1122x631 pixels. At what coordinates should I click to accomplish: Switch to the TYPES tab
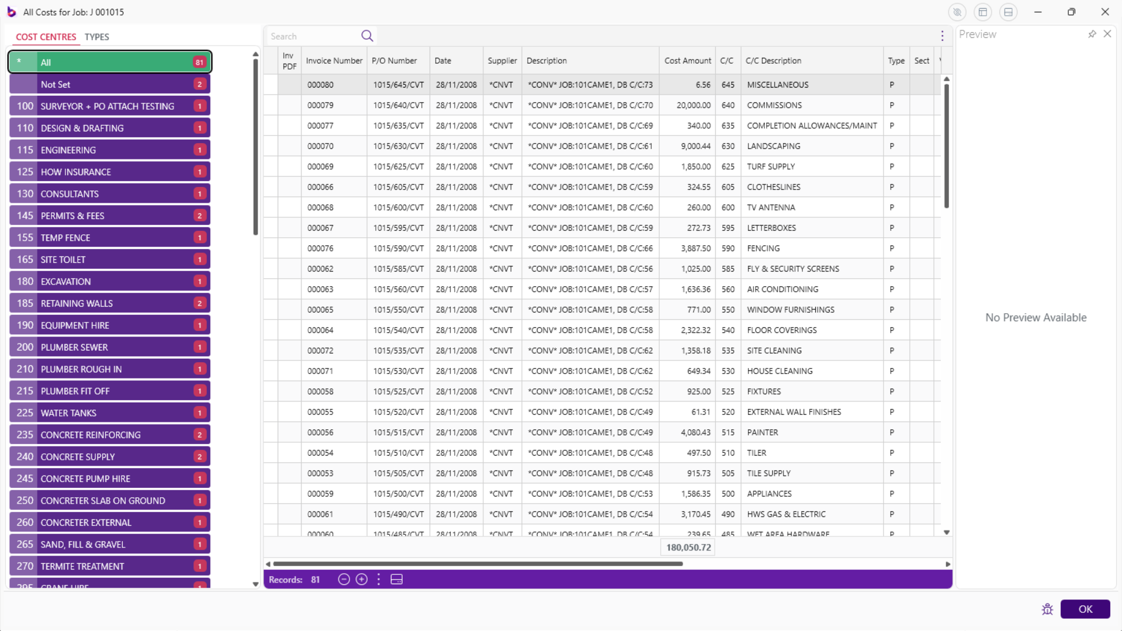click(96, 37)
